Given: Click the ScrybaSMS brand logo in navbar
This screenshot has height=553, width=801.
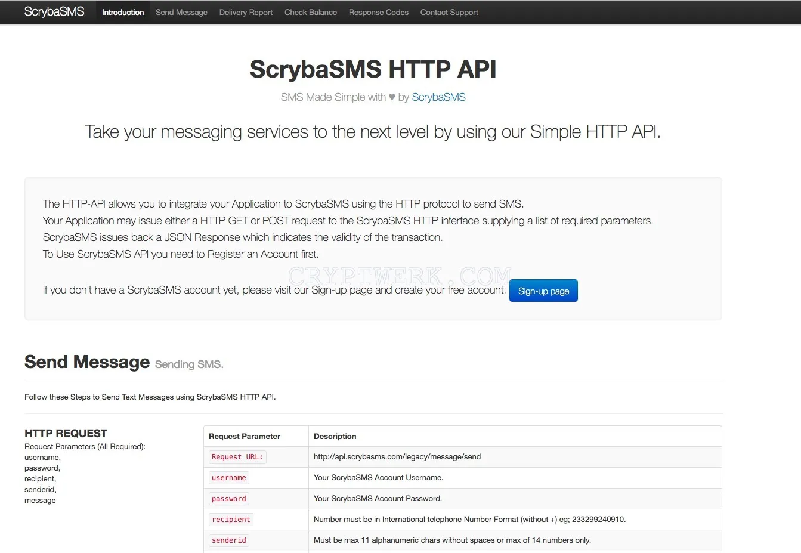Looking at the screenshot, I should 54,12.
